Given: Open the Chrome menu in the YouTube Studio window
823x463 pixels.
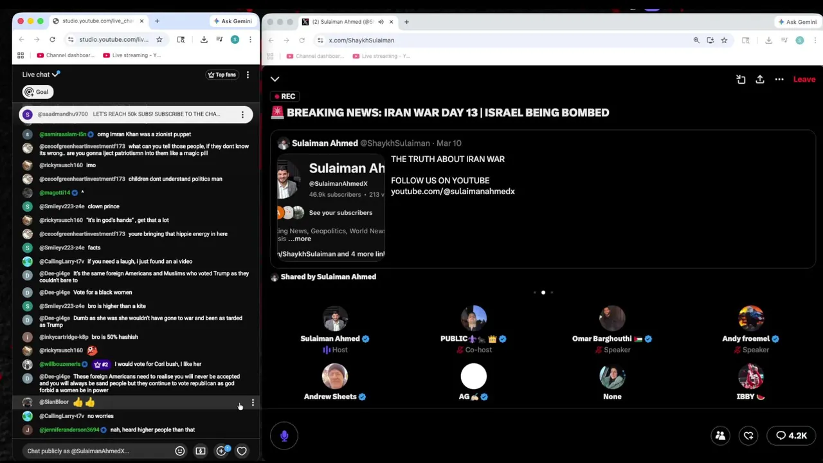Looking at the screenshot, I should point(250,40).
